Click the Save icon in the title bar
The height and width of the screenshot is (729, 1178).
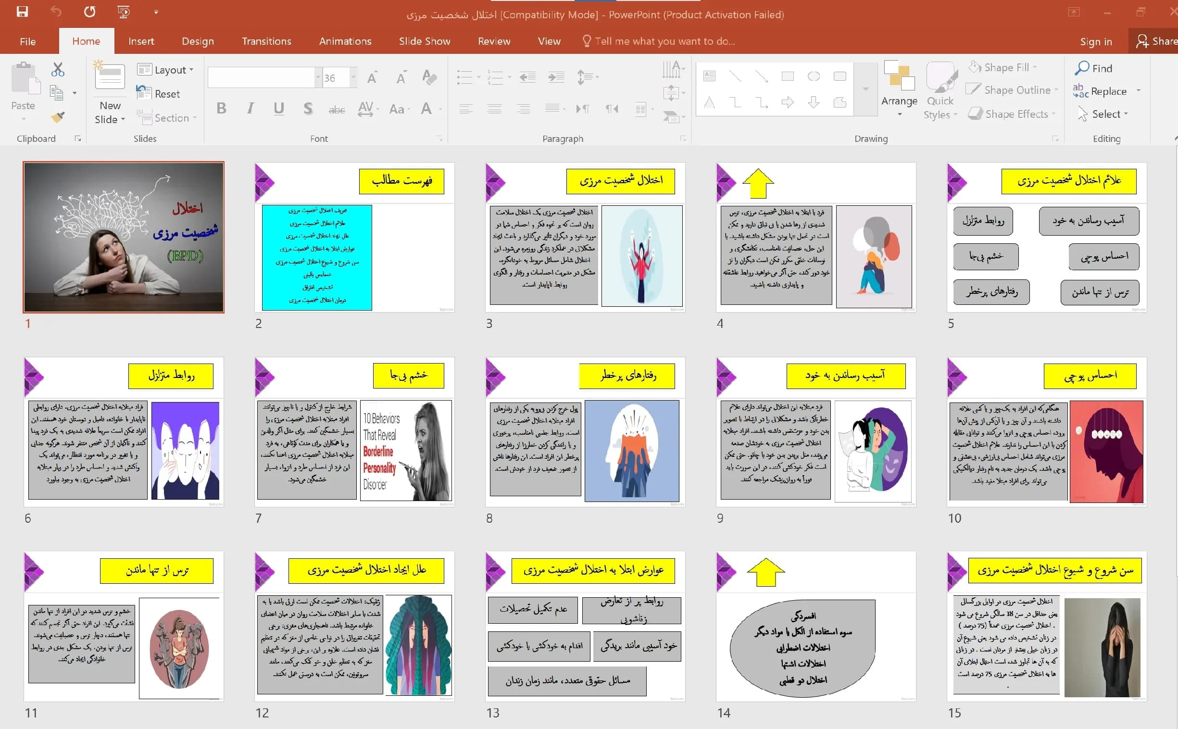point(22,12)
